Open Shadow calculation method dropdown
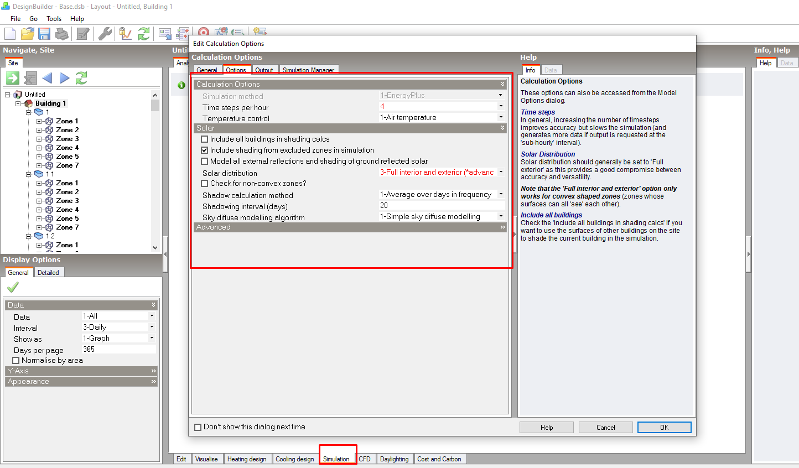 coord(501,194)
